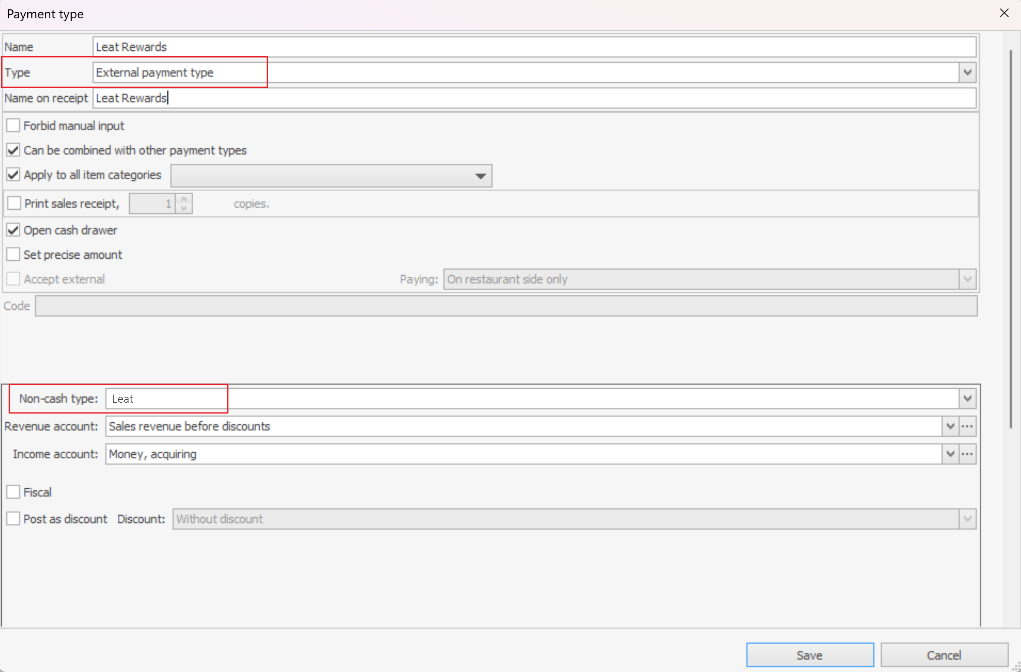Open Revenue account dropdown list
The image size is (1021, 672).
(950, 427)
